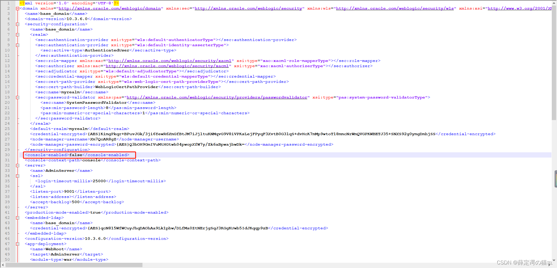Click 'base_domain' name on line 3
Screen dimensions: 557x268
pyautogui.click(x=55, y=14)
